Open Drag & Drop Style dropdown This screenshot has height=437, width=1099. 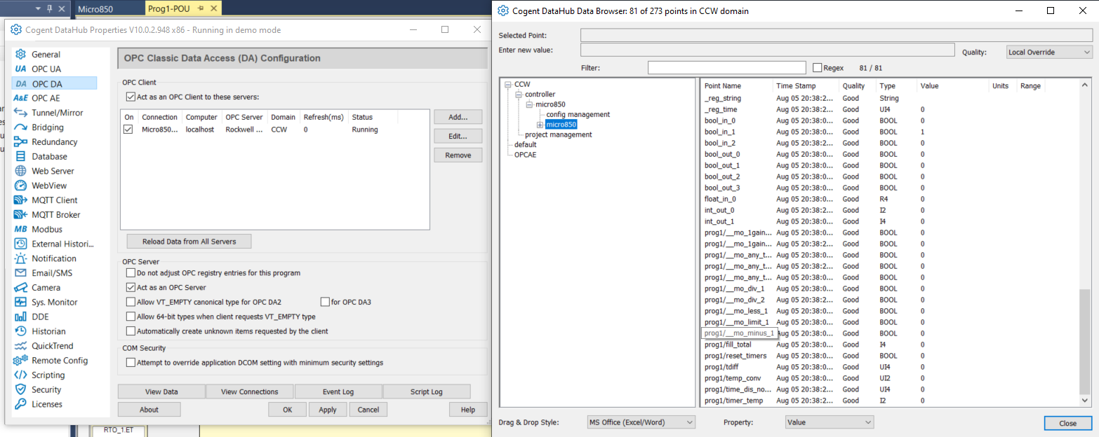[x=641, y=422]
